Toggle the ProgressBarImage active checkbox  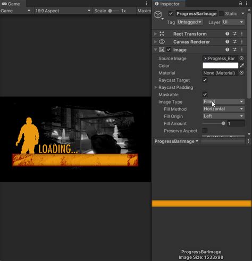click(x=171, y=13)
